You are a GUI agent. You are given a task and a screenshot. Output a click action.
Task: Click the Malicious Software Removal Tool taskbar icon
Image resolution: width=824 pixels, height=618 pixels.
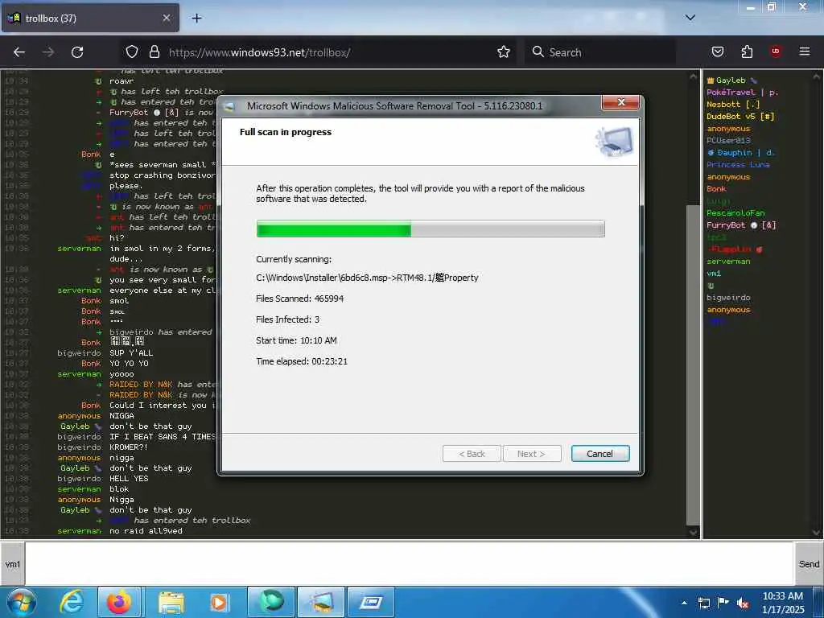click(x=321, y=602)
